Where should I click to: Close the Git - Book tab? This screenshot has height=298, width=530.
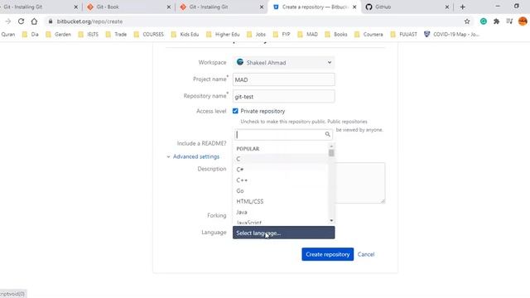[169, 7]
